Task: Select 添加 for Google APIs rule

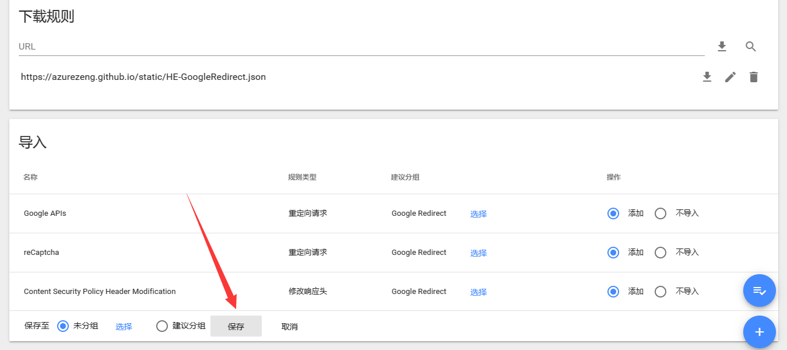Action: [x=613, y=213]
